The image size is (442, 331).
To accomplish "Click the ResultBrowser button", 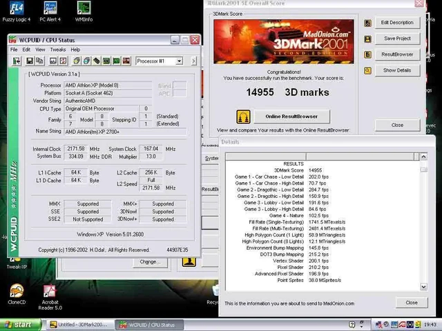I will 397,54.
